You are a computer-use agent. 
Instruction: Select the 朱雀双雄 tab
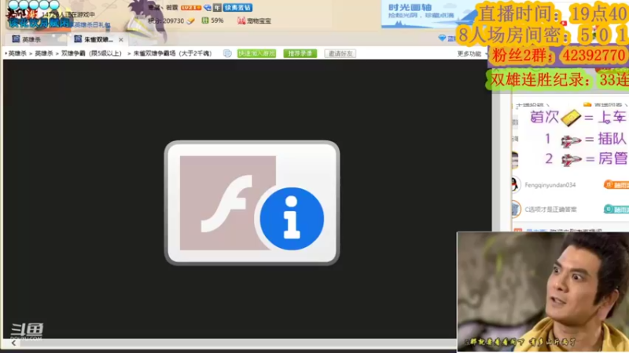tap(98, 39)
